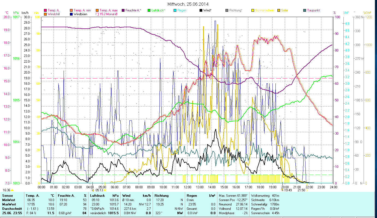The width and height of the screenshot is (377, 218).
Task: Click the Sichtweite 6-10km entry
Action: point(265,200)
